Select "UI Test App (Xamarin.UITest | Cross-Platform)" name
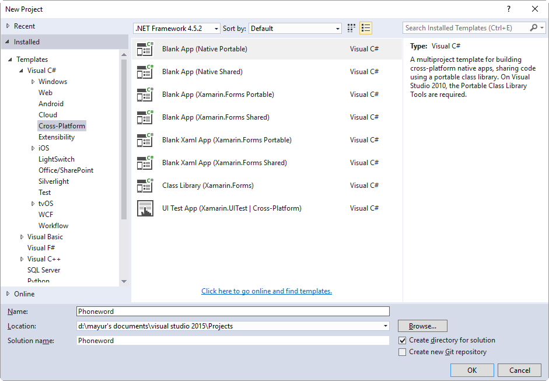The height and width of the screenshot is (381, 549). 232,208
